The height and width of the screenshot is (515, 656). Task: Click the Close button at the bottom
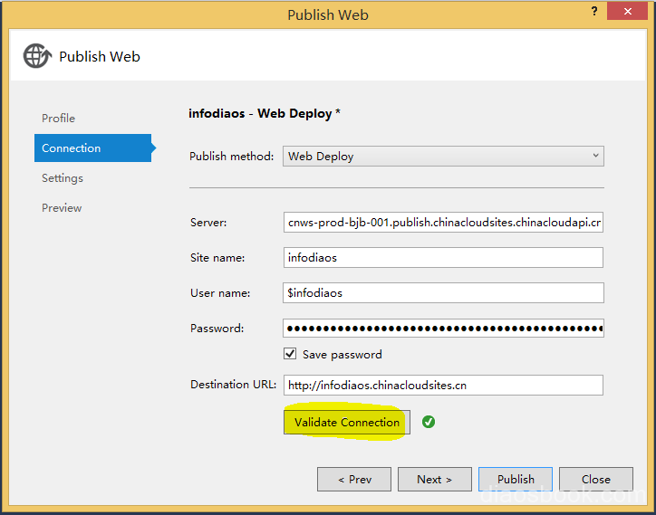coord(595,479)
